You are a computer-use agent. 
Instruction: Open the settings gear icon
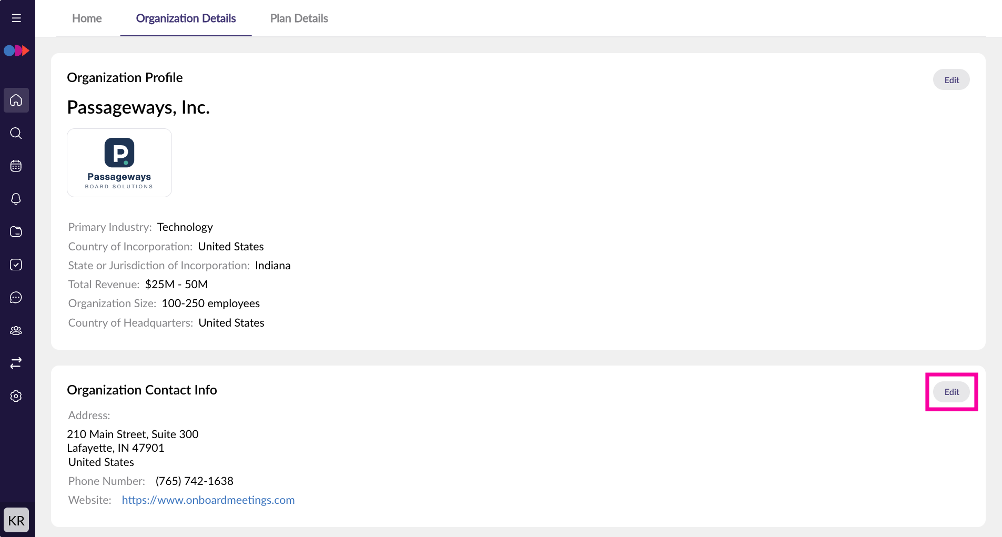[x=16, y=396]
